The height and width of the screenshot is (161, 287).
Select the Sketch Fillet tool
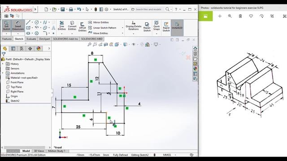click(x=45, y=33)
